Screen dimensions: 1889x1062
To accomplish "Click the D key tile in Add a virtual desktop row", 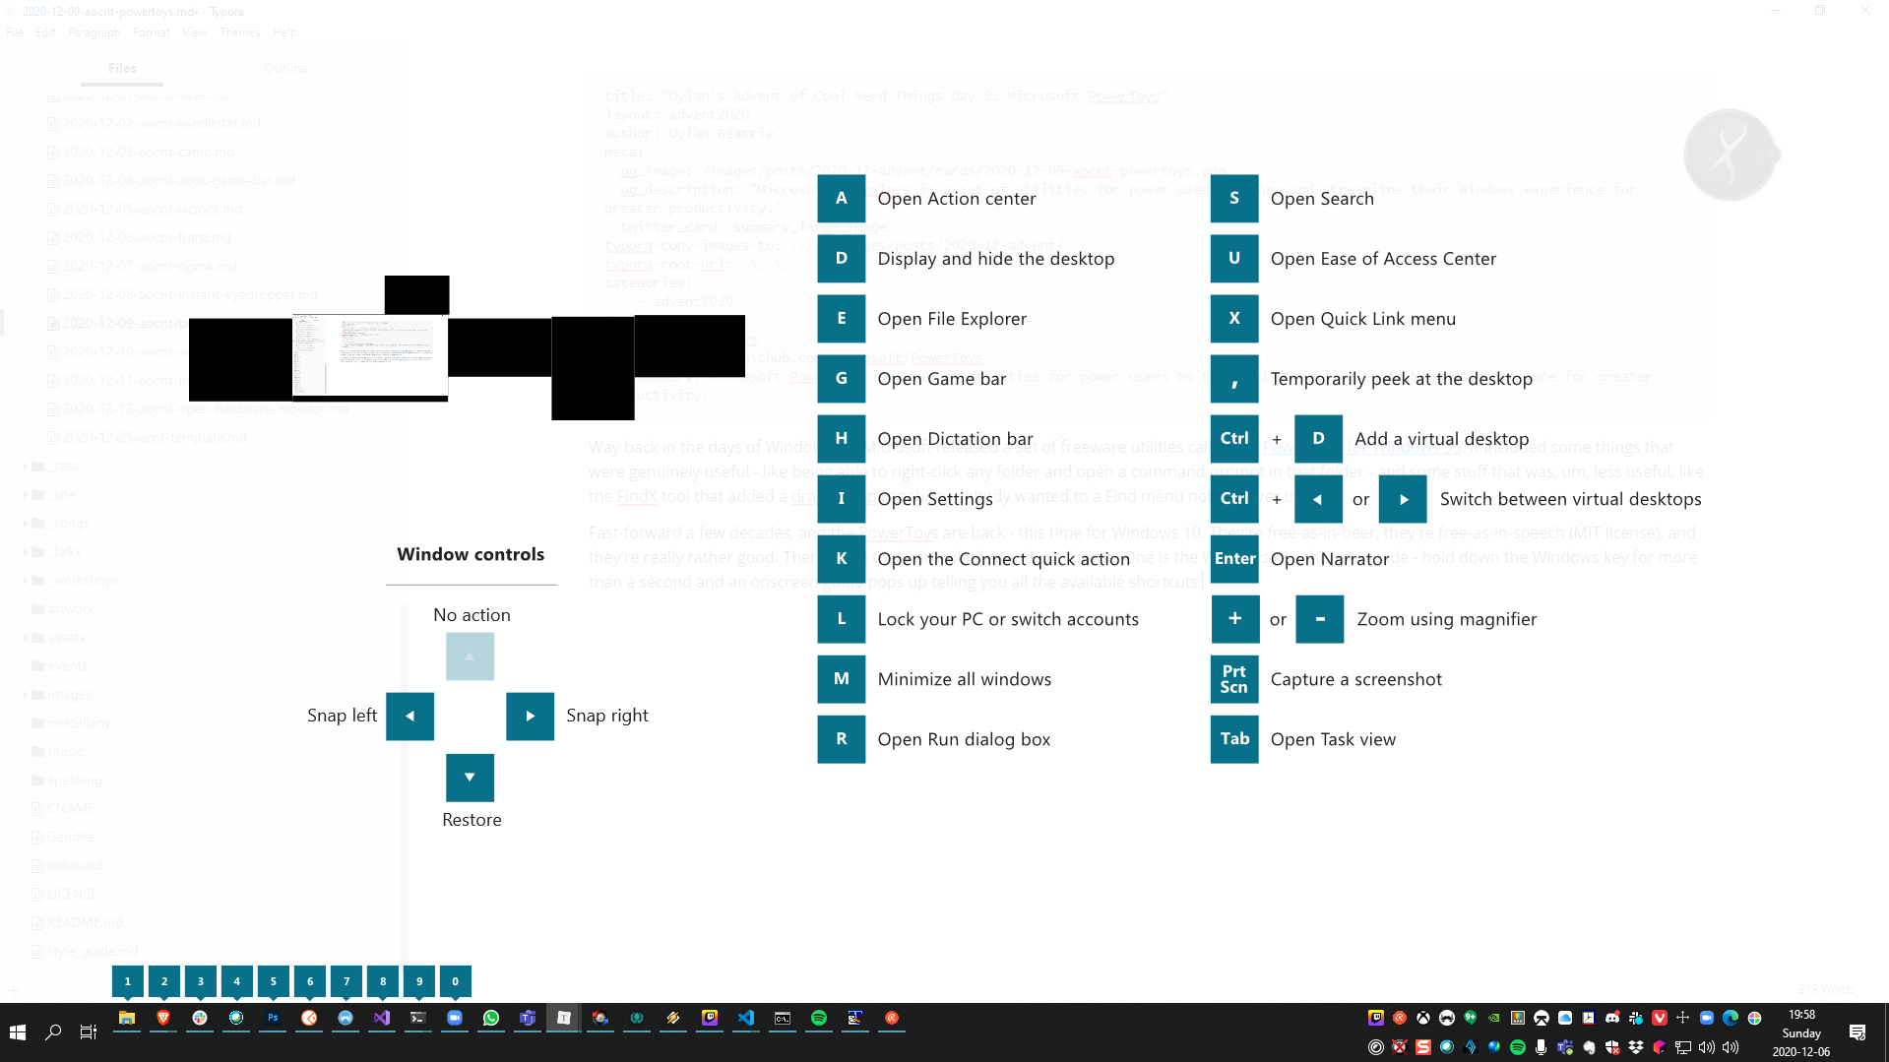I will point(1318,438).
